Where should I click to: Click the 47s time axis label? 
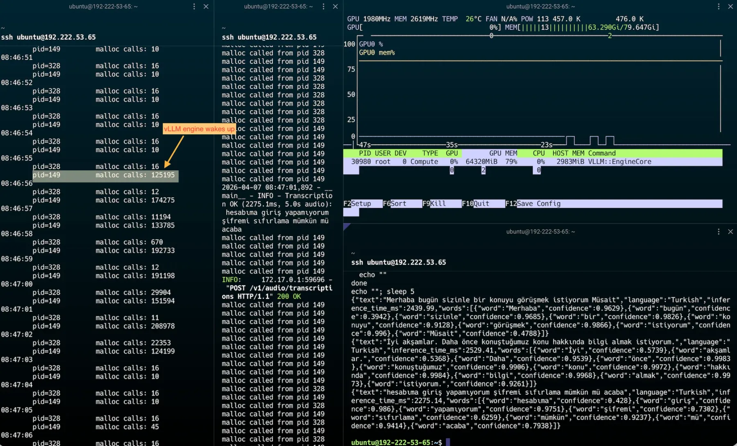point(364,145)
